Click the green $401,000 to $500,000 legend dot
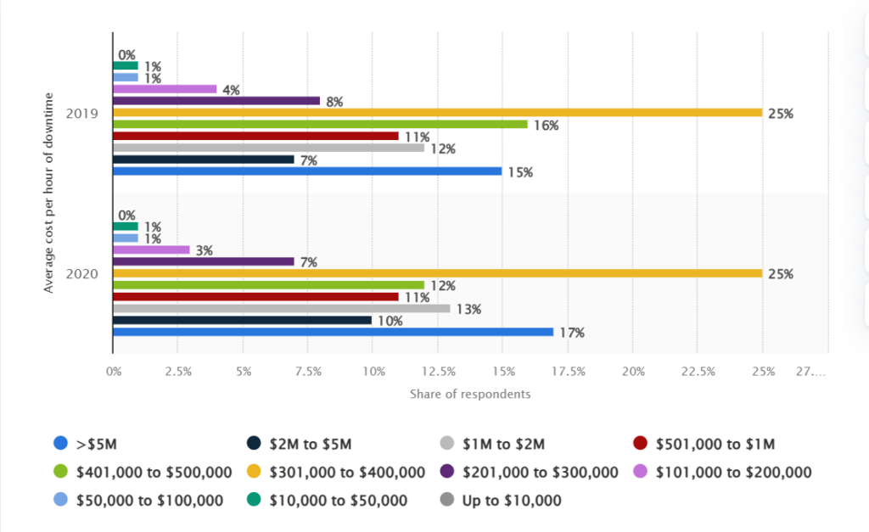Screen dimensions: 869x532 [x=59, y=472]
